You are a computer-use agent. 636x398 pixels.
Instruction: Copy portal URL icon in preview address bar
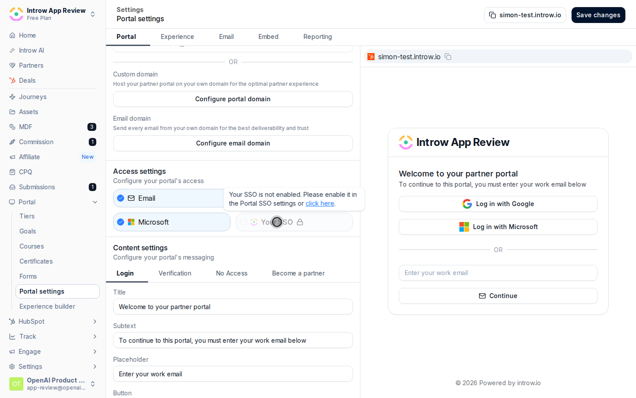448,57
